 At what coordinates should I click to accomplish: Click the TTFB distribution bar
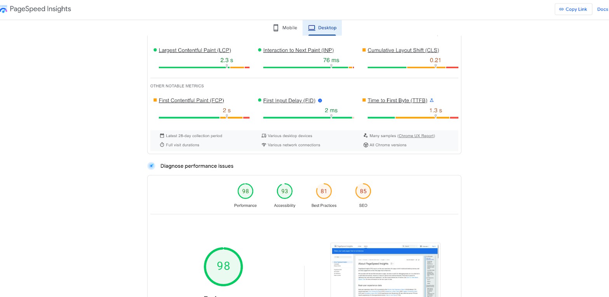click(x=413, y=118)
